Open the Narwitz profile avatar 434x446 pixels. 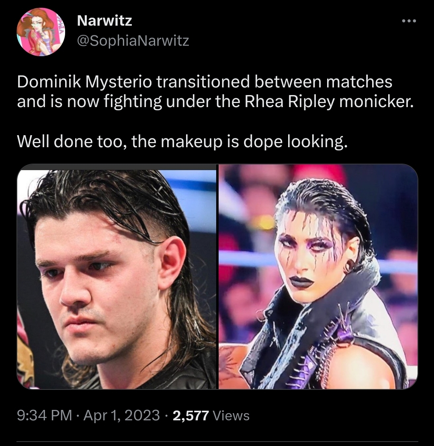pos(41,32)
